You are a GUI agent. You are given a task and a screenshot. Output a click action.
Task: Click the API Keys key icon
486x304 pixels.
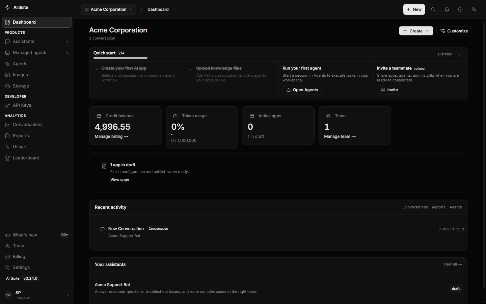7,105
